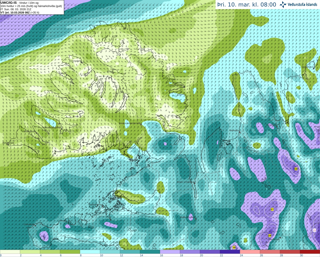
Task: Click the '10m hviður > 25 m/s' legend line
Action: pos(31,6)
